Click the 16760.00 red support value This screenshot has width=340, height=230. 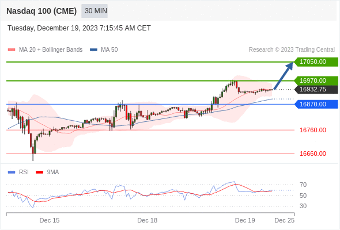click(x=313, y=130)
